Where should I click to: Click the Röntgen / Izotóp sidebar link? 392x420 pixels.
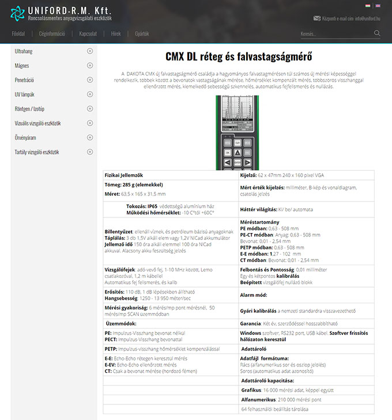pyautogui.click(x=29, y=109)
